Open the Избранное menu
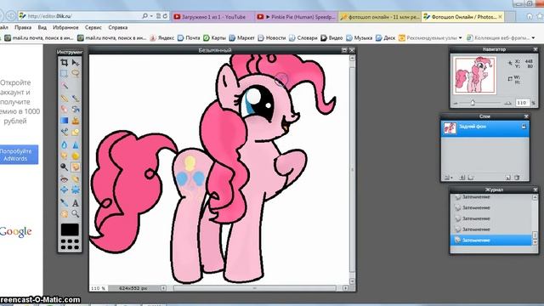This screenshot has height=306, width=544. click(x=65, y=27)
